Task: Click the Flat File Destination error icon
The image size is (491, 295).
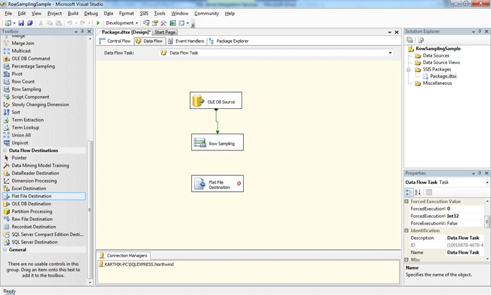Action: point(239,183)
